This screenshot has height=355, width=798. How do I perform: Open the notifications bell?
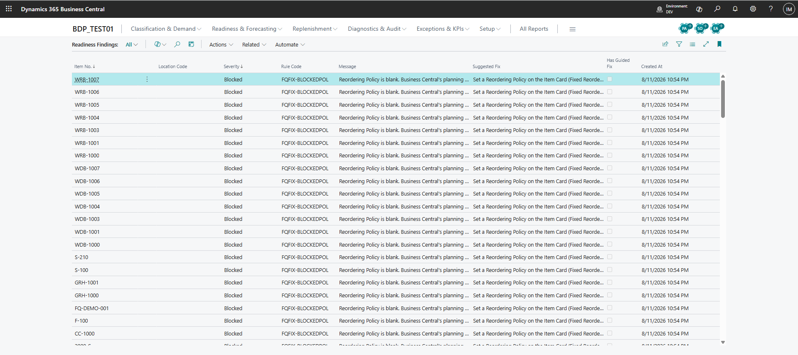point(735,9)
